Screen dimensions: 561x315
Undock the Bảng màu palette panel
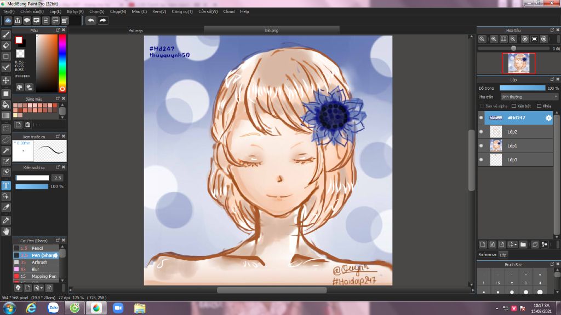click(58, 98)
